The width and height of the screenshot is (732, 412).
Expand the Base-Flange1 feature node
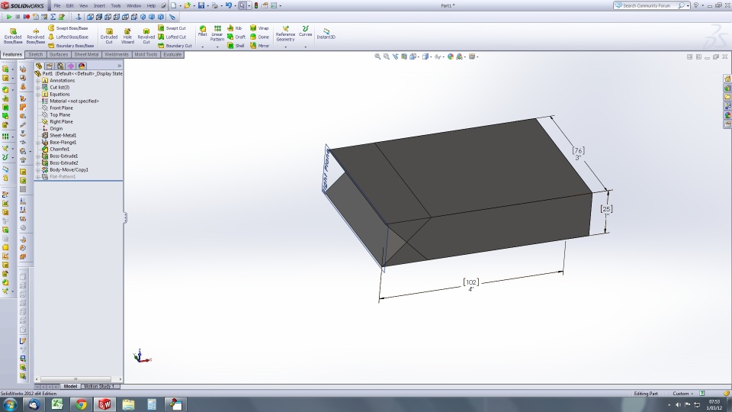[38, 143]
